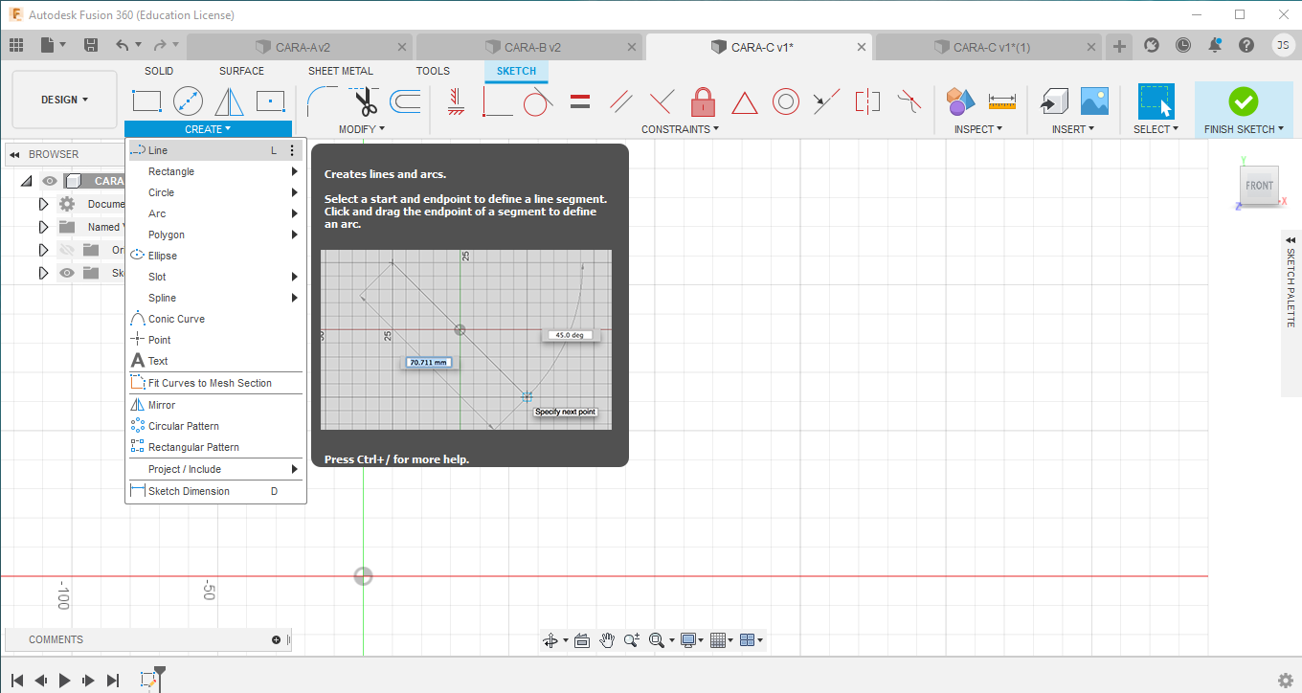Undo the last action
The image size is (1302, 693).
click(x=123, y=45)
